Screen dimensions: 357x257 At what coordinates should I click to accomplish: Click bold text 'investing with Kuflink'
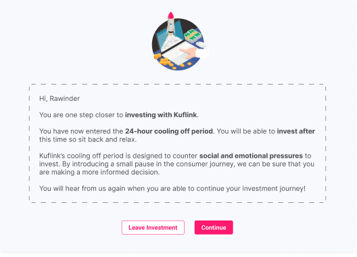pos(161,115)
